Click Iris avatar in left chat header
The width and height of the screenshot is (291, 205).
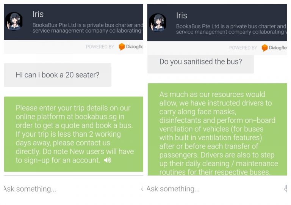(14, 22)
